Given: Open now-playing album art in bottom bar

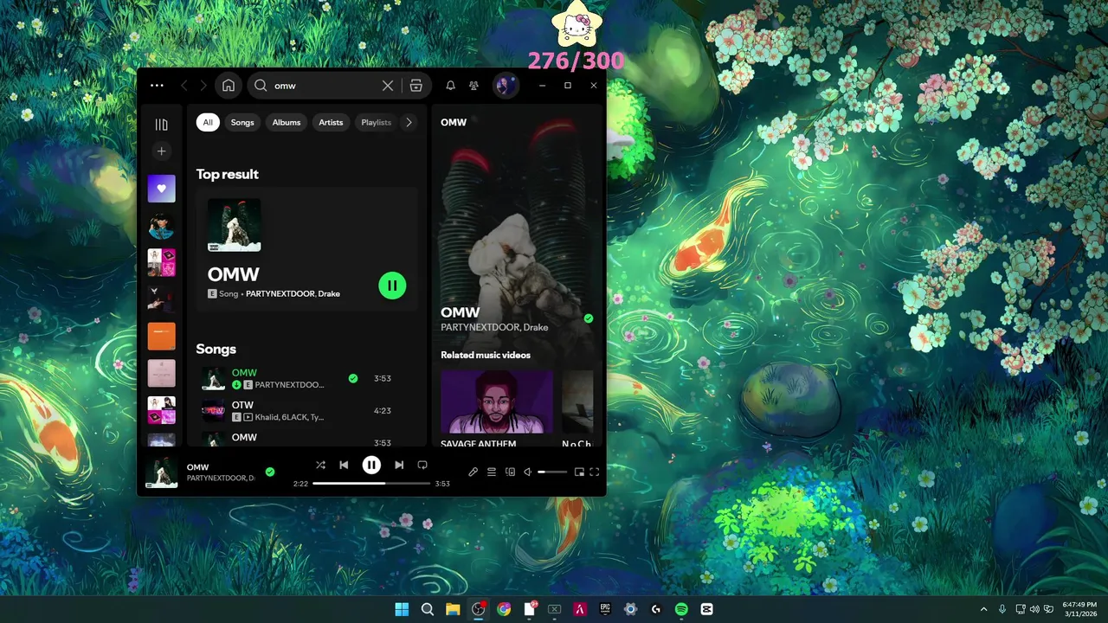Looking at the screenshot, I should (x=161, y=472).
